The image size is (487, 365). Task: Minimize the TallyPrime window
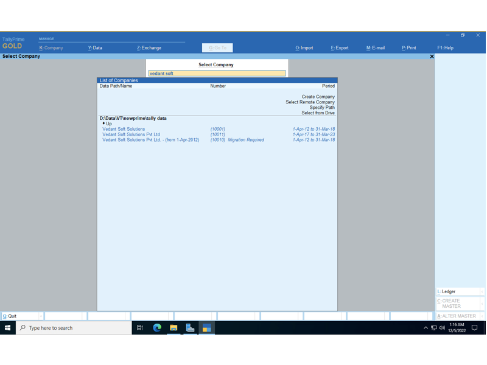pos(448,35)
